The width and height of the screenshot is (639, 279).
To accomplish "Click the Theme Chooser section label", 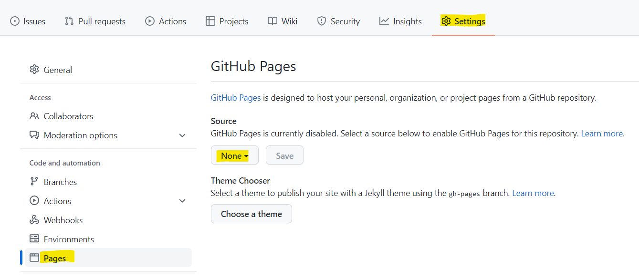I will (x=241, y=181).
